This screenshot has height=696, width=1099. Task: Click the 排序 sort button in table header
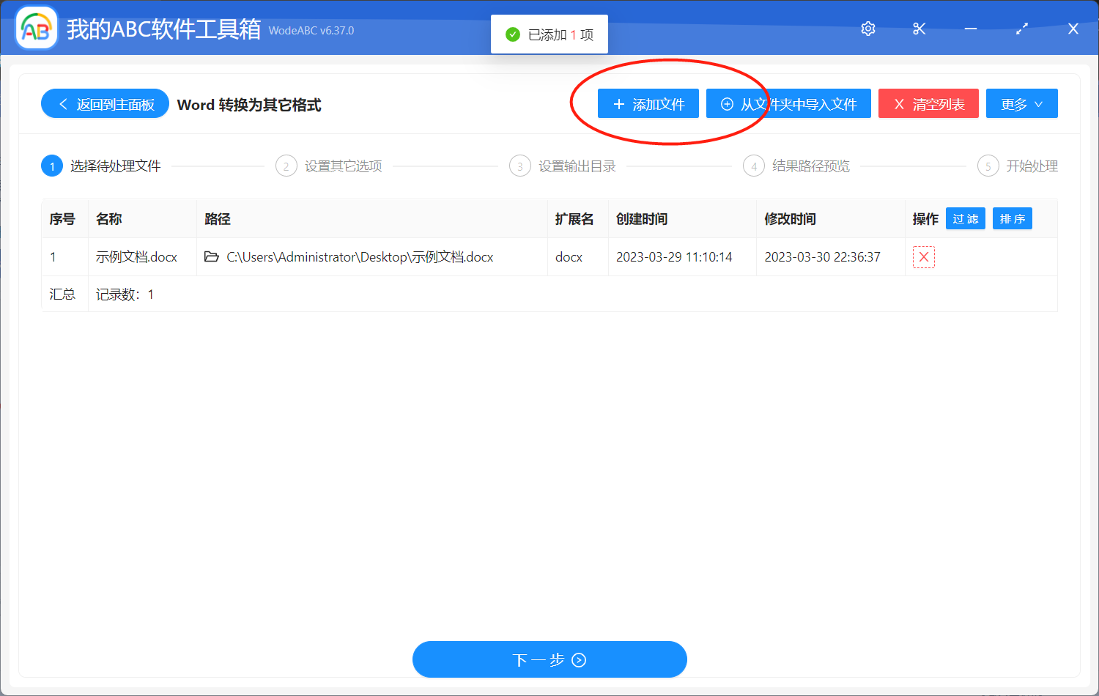pos(1012,218)
